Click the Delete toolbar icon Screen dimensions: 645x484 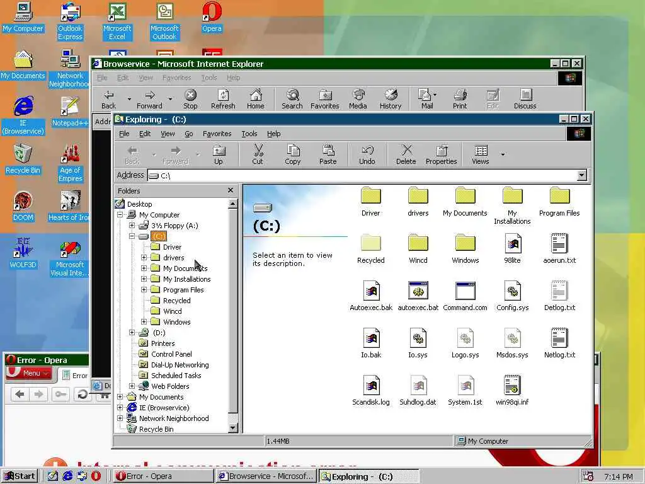[x=406, y=154]
